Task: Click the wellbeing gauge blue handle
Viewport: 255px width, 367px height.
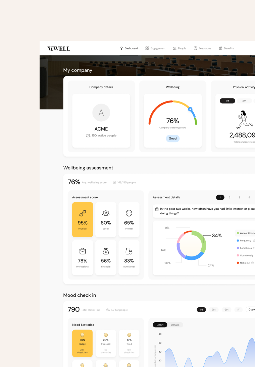Action: pos(190,109)
